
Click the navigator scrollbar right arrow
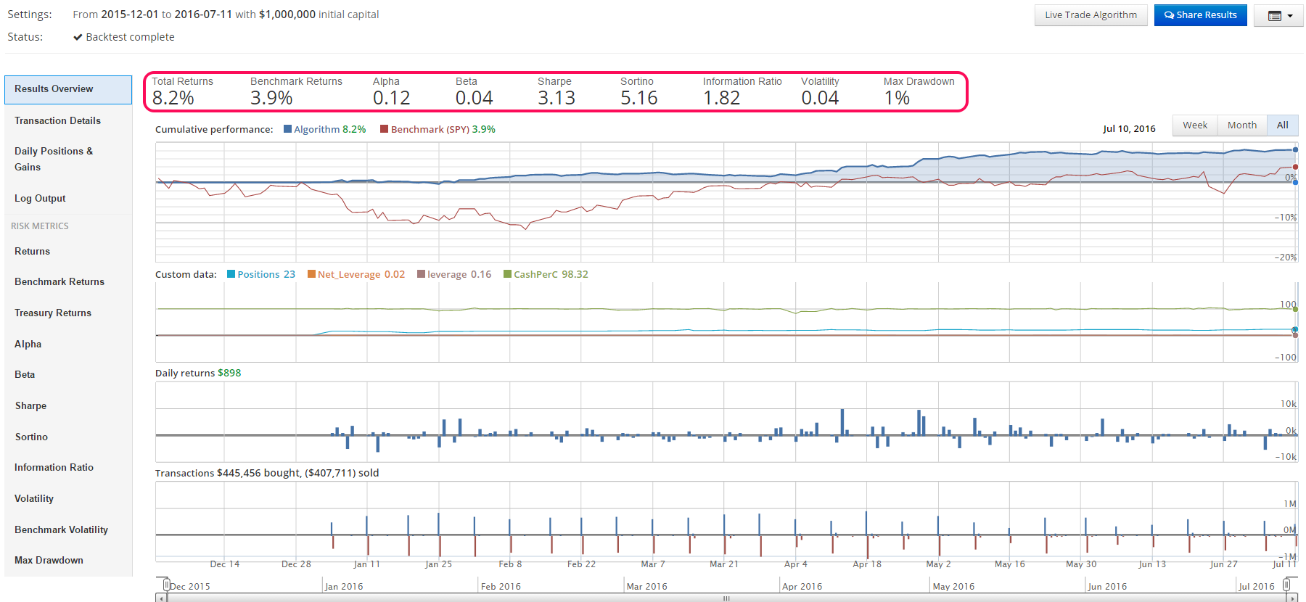tap(1292, 598)
